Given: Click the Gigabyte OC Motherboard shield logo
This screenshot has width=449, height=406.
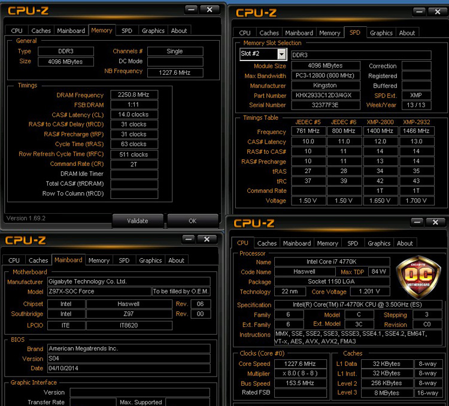Looking at the screenshot, I should point(418,277).
